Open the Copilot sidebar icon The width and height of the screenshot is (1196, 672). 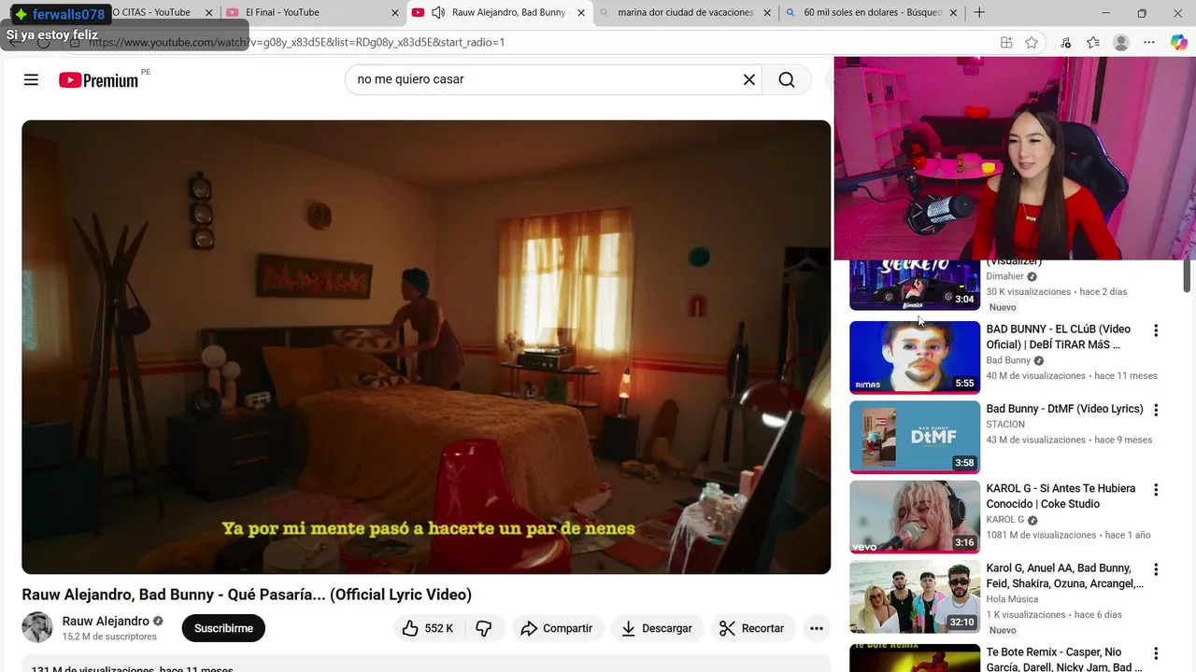(x=1179, y=42)
